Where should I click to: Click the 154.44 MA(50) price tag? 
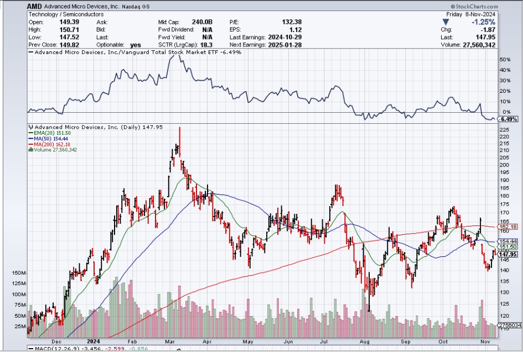coord(508,241)
